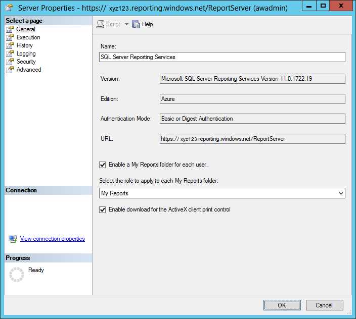Click 'Select the role to apply' label
This screenshot has height=319, width=356.
159,181
